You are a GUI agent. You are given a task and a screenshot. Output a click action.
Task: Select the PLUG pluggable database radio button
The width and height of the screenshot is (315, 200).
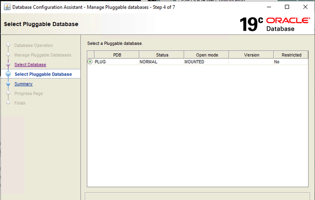click(x=90, y=62)
